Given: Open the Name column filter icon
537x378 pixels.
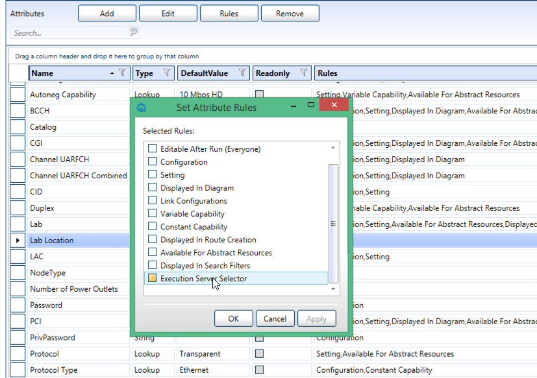Looking at the screenshot, I should [x=123, y=73].
